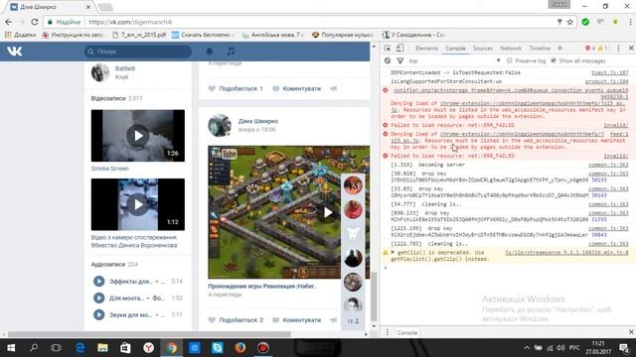Open taskbar search magnifier
This screenshot has width=636, height=357.
coord(34,348)
